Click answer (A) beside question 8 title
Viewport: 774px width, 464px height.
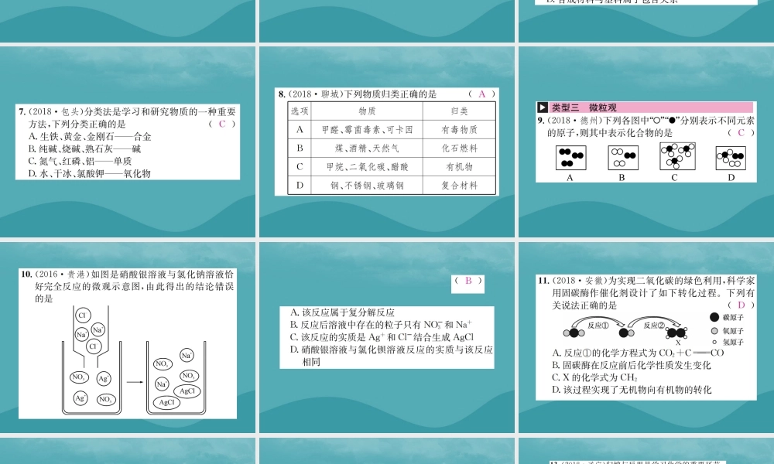pos(481,94)
